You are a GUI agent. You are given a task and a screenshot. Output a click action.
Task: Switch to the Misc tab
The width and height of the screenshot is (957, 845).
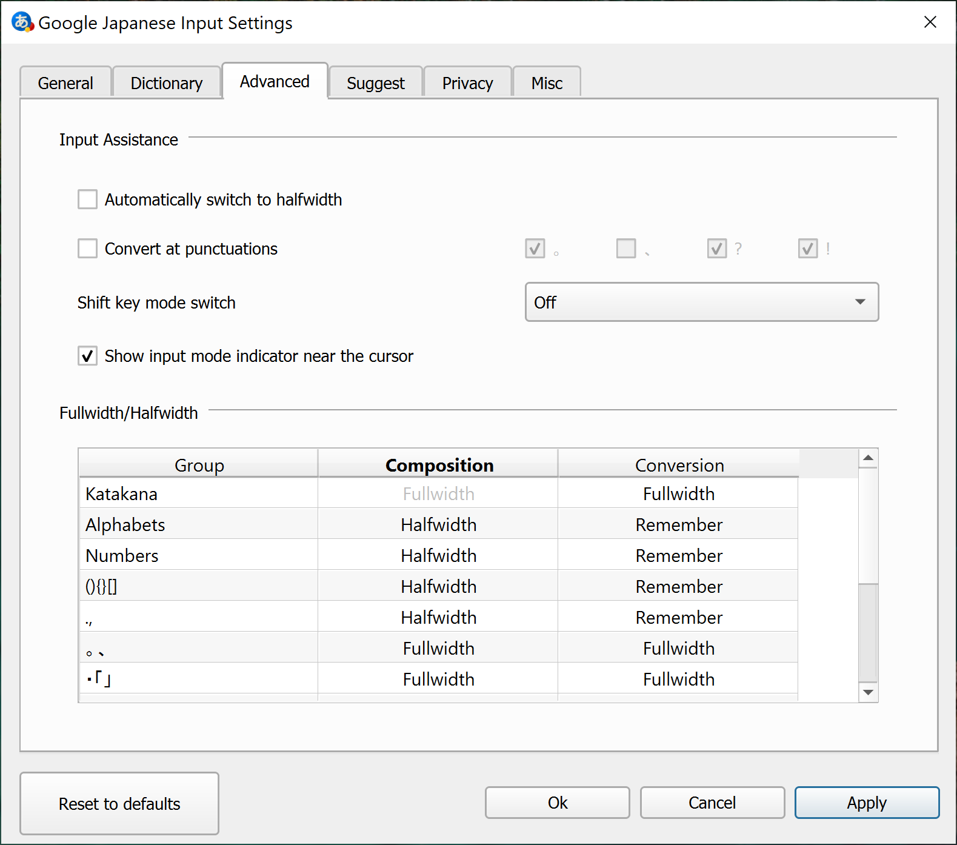[547, 83]
